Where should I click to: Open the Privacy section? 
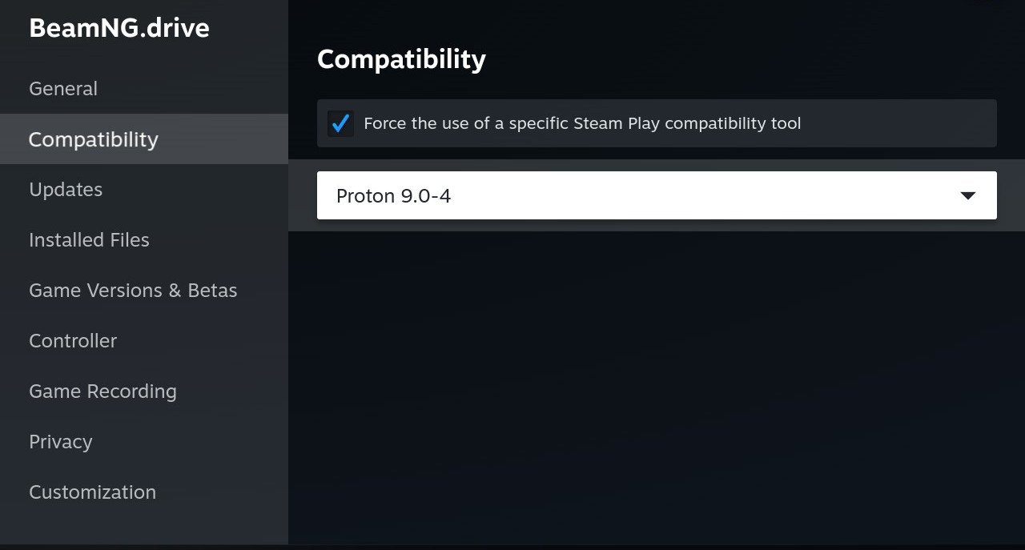(60, 442)
